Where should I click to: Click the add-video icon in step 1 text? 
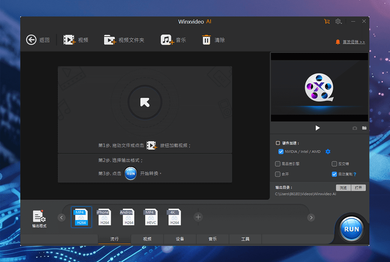(x=152, y=145)
